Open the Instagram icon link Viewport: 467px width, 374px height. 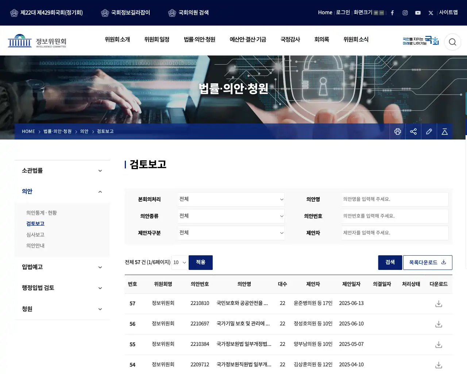(x=405, y=13)
